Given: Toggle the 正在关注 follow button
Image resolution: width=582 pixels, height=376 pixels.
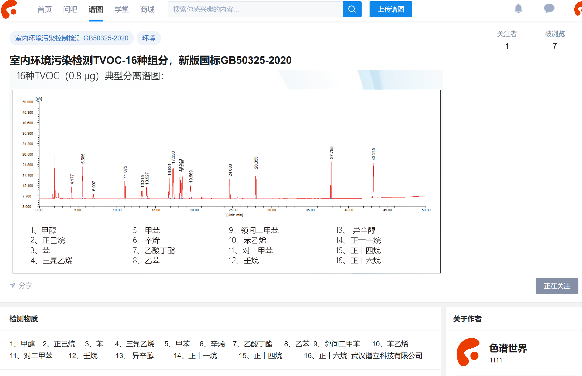Looking at the screenshot, I should (557, 286).
